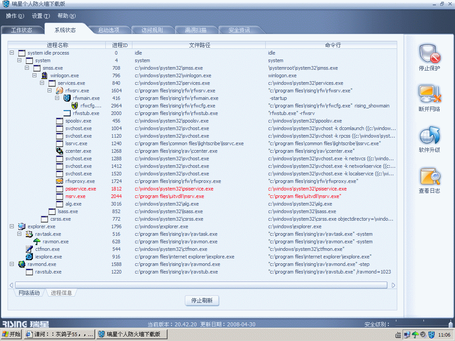The height and width of the screenshot is (341, 455).
Task: Collapse the winlogon.exe tree node
Action: [x=35, y=75]
